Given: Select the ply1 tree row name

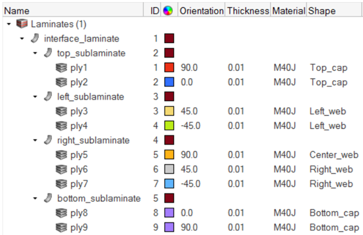Looking at the screenshot, I should tap(79, 68).
